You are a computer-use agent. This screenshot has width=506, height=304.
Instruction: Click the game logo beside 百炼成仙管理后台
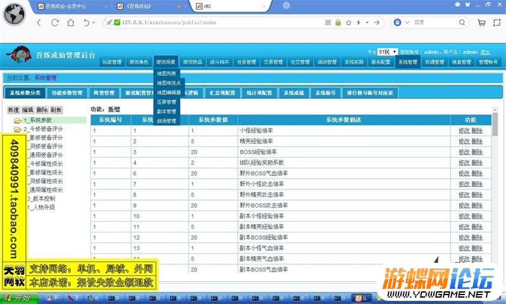pos(19,54)
